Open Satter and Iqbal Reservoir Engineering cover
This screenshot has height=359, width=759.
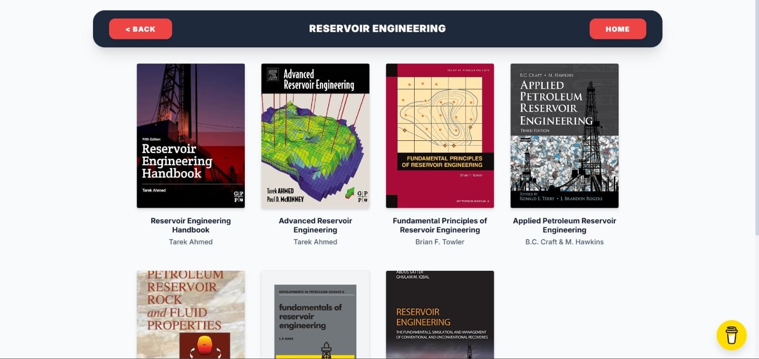(440, 314)
